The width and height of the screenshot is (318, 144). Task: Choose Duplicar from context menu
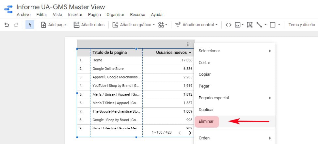pos(235,110)
